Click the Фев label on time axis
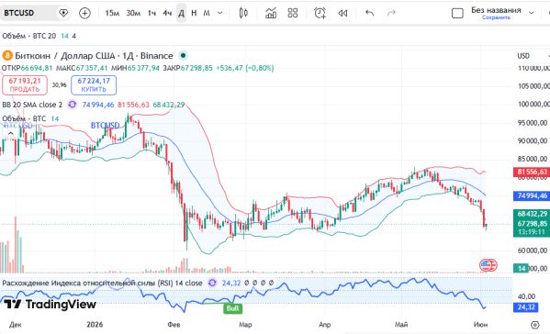This screenshot has width=550, height=334. coord(174,324)
